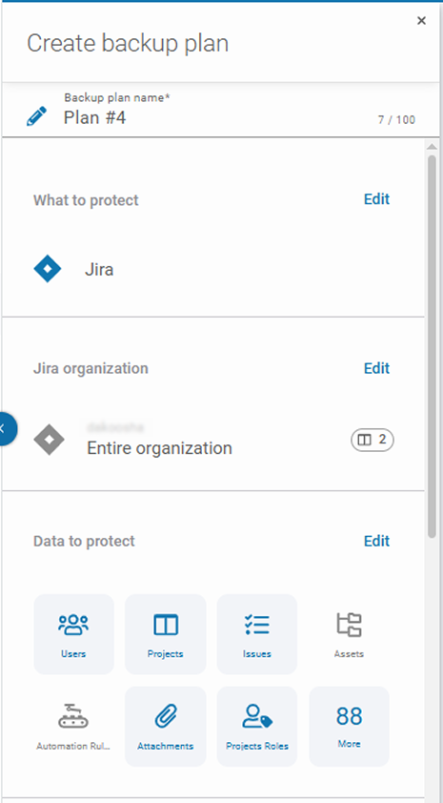This screenshot has width=443, height=803.
Task: Select the Attachments data tile
Action: tap(165, 726)
